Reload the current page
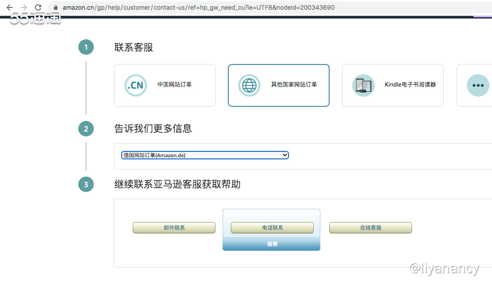The width and height of the screenshot is (492, 290). pyautogui.click(x=38, y=8)
